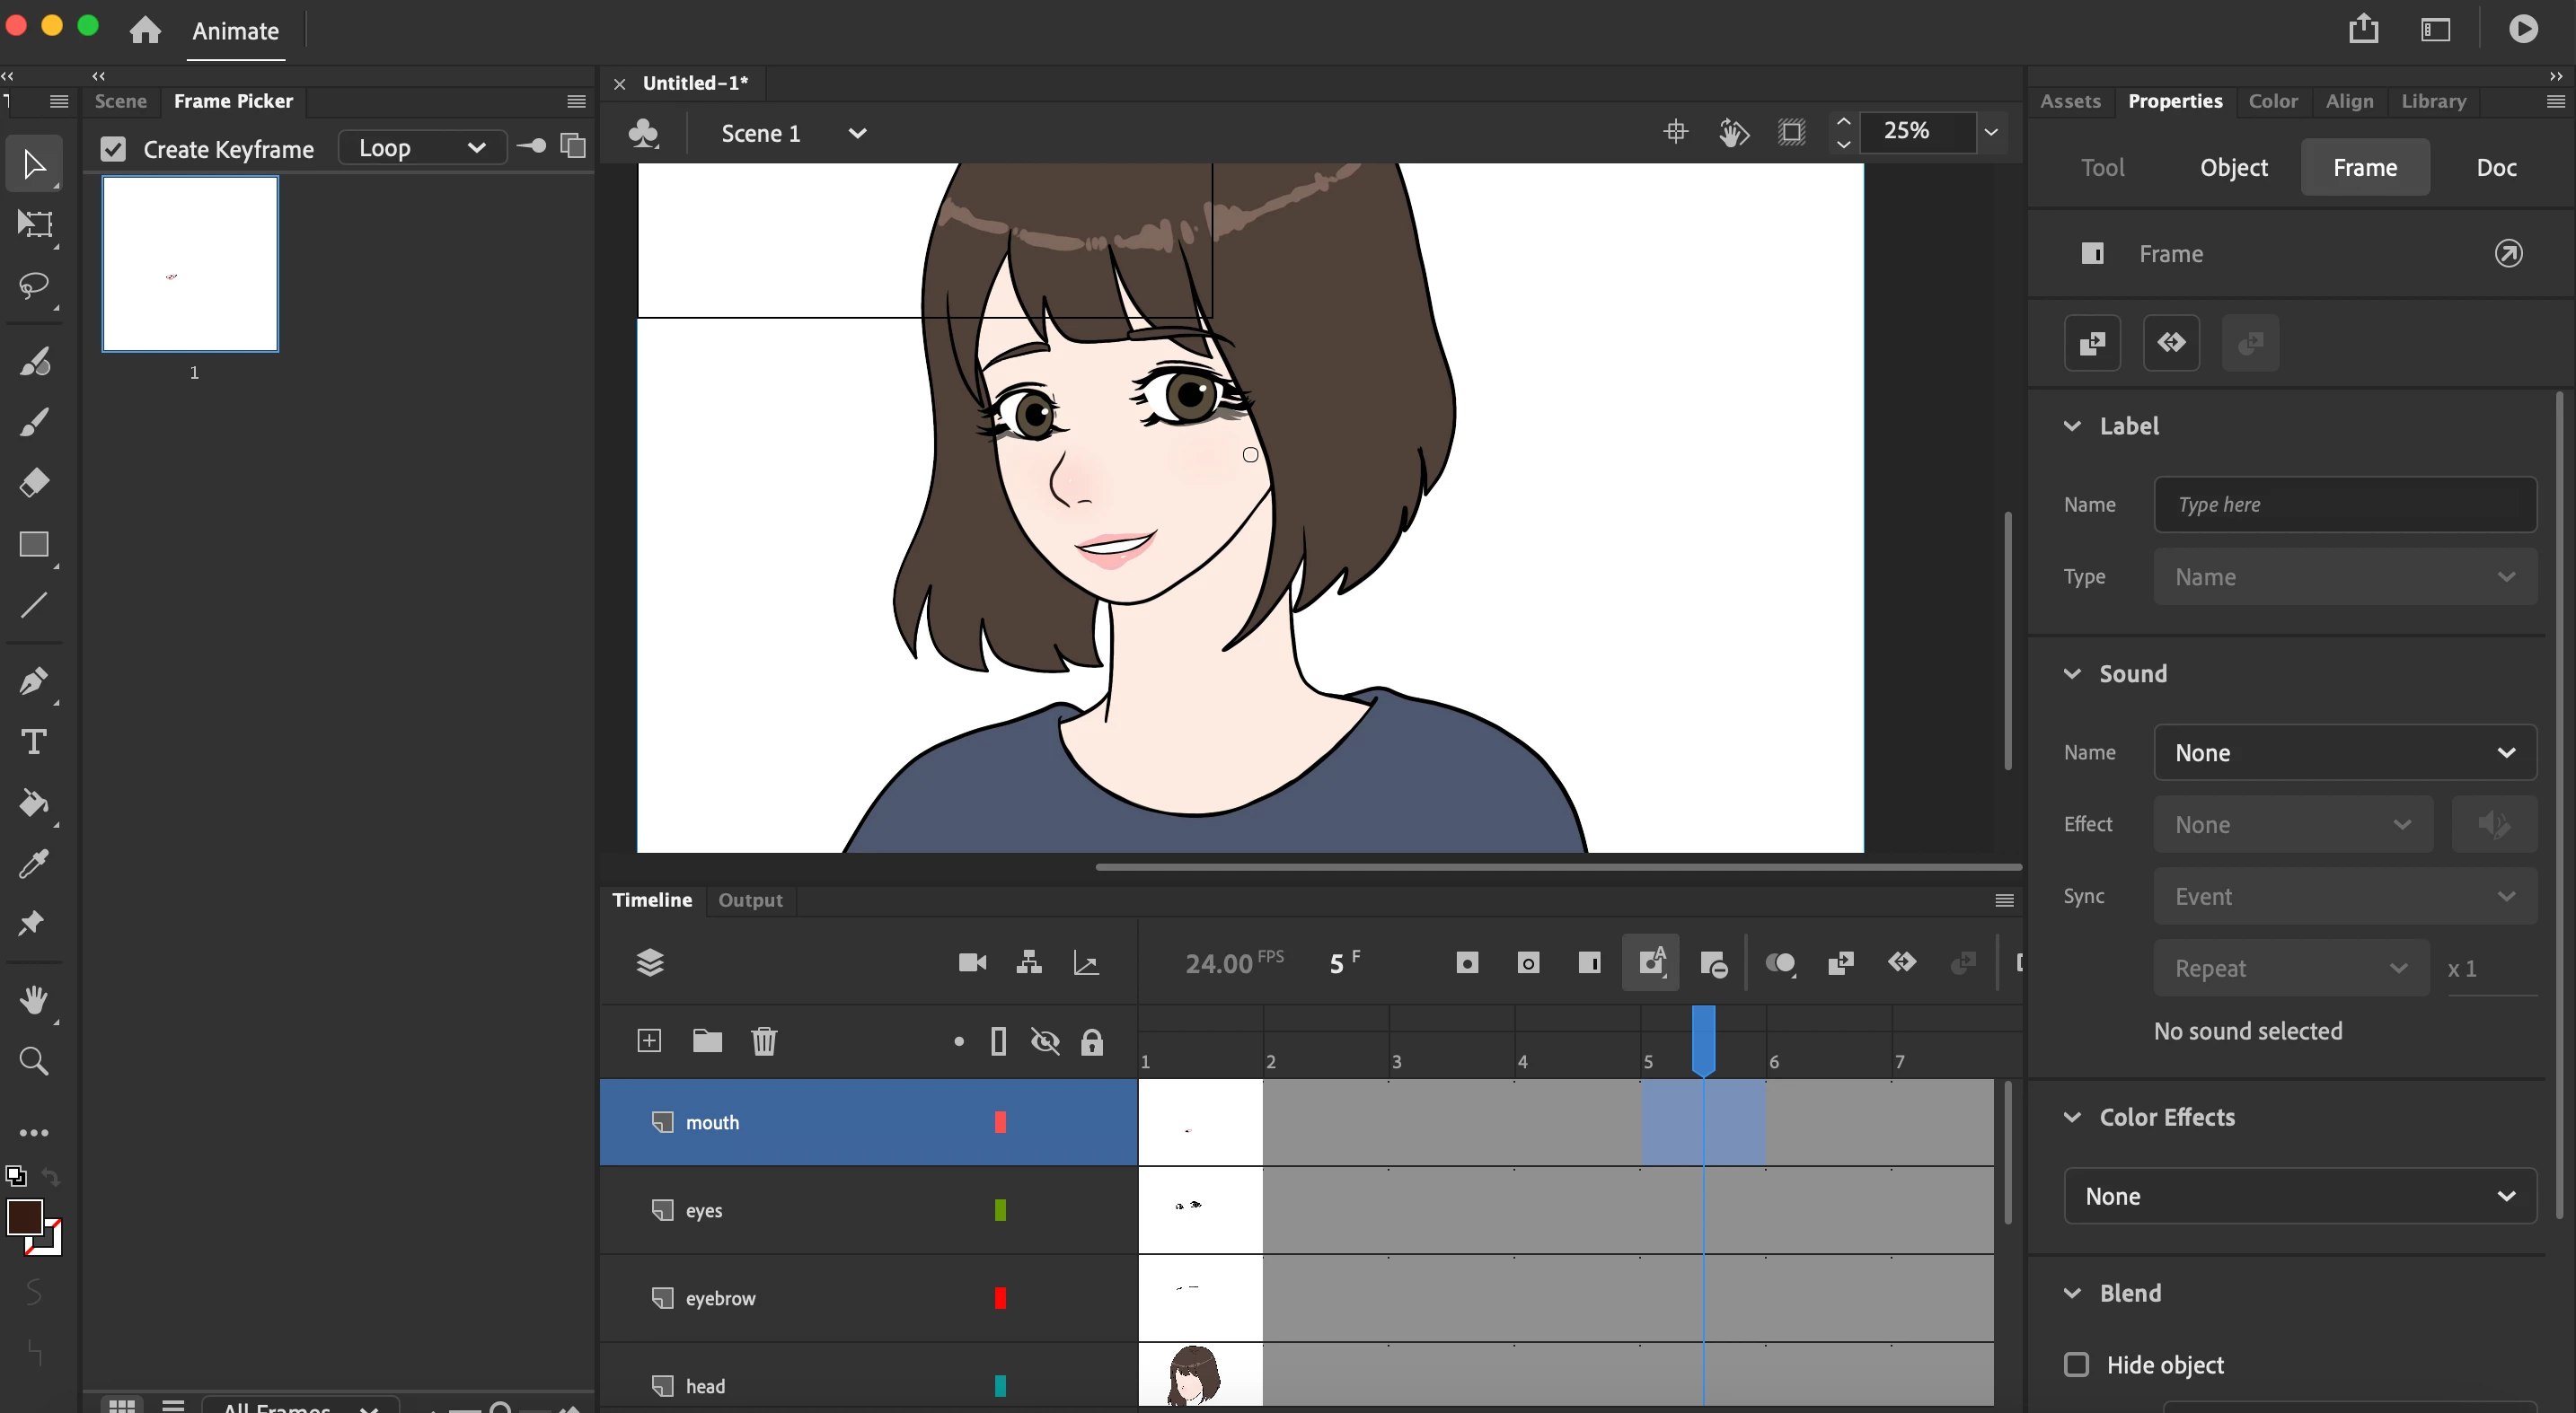
Task: Click the Add Camera icon in timeline
Action: 972,962
